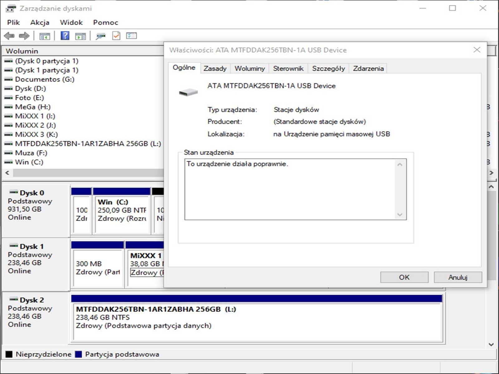This screenshot has width=499, height=374.
Task: Click the disk pane scroll-up arrow
Action: coord(491,187)
